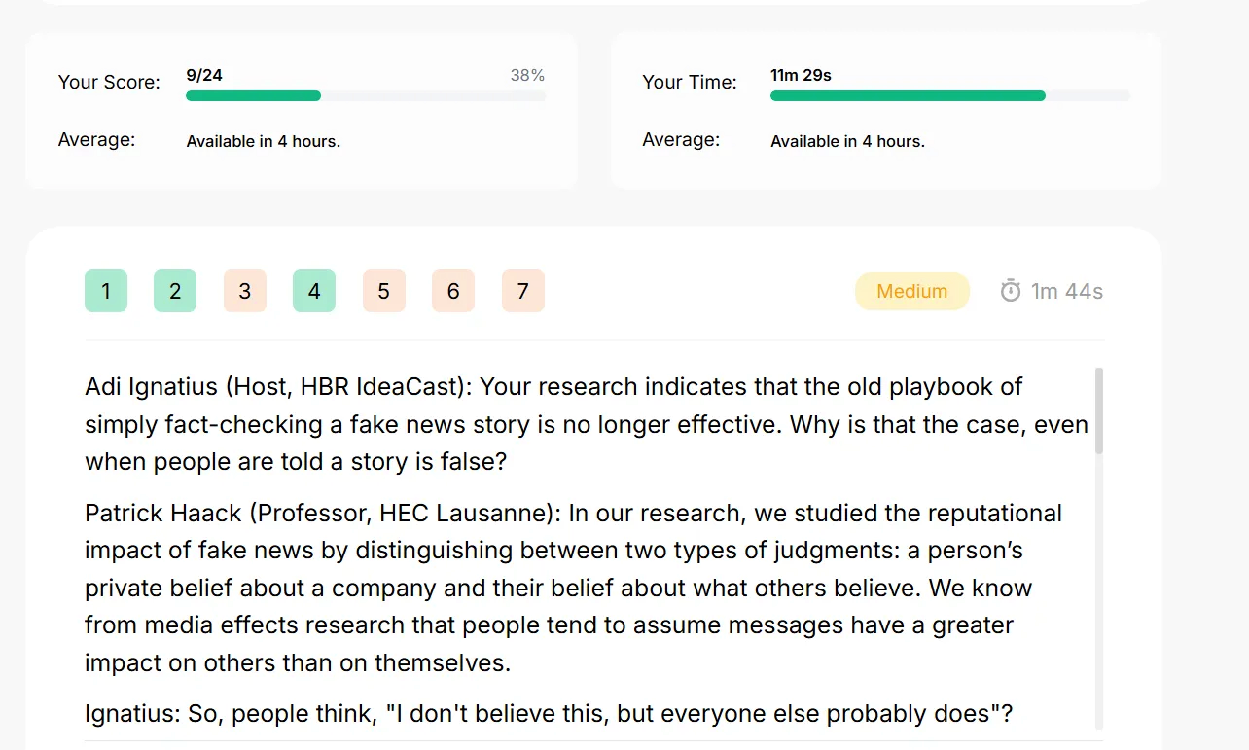
Task: Click the Your Time progress bar
Action: point(950,96)
